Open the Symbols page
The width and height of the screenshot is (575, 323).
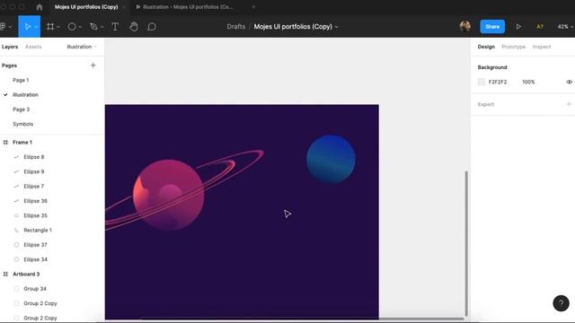coord(22,124)
